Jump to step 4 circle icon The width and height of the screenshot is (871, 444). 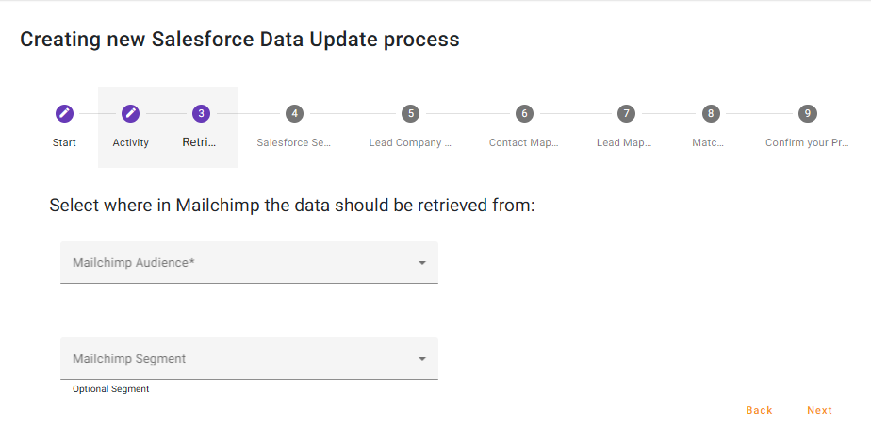[295, 113]
